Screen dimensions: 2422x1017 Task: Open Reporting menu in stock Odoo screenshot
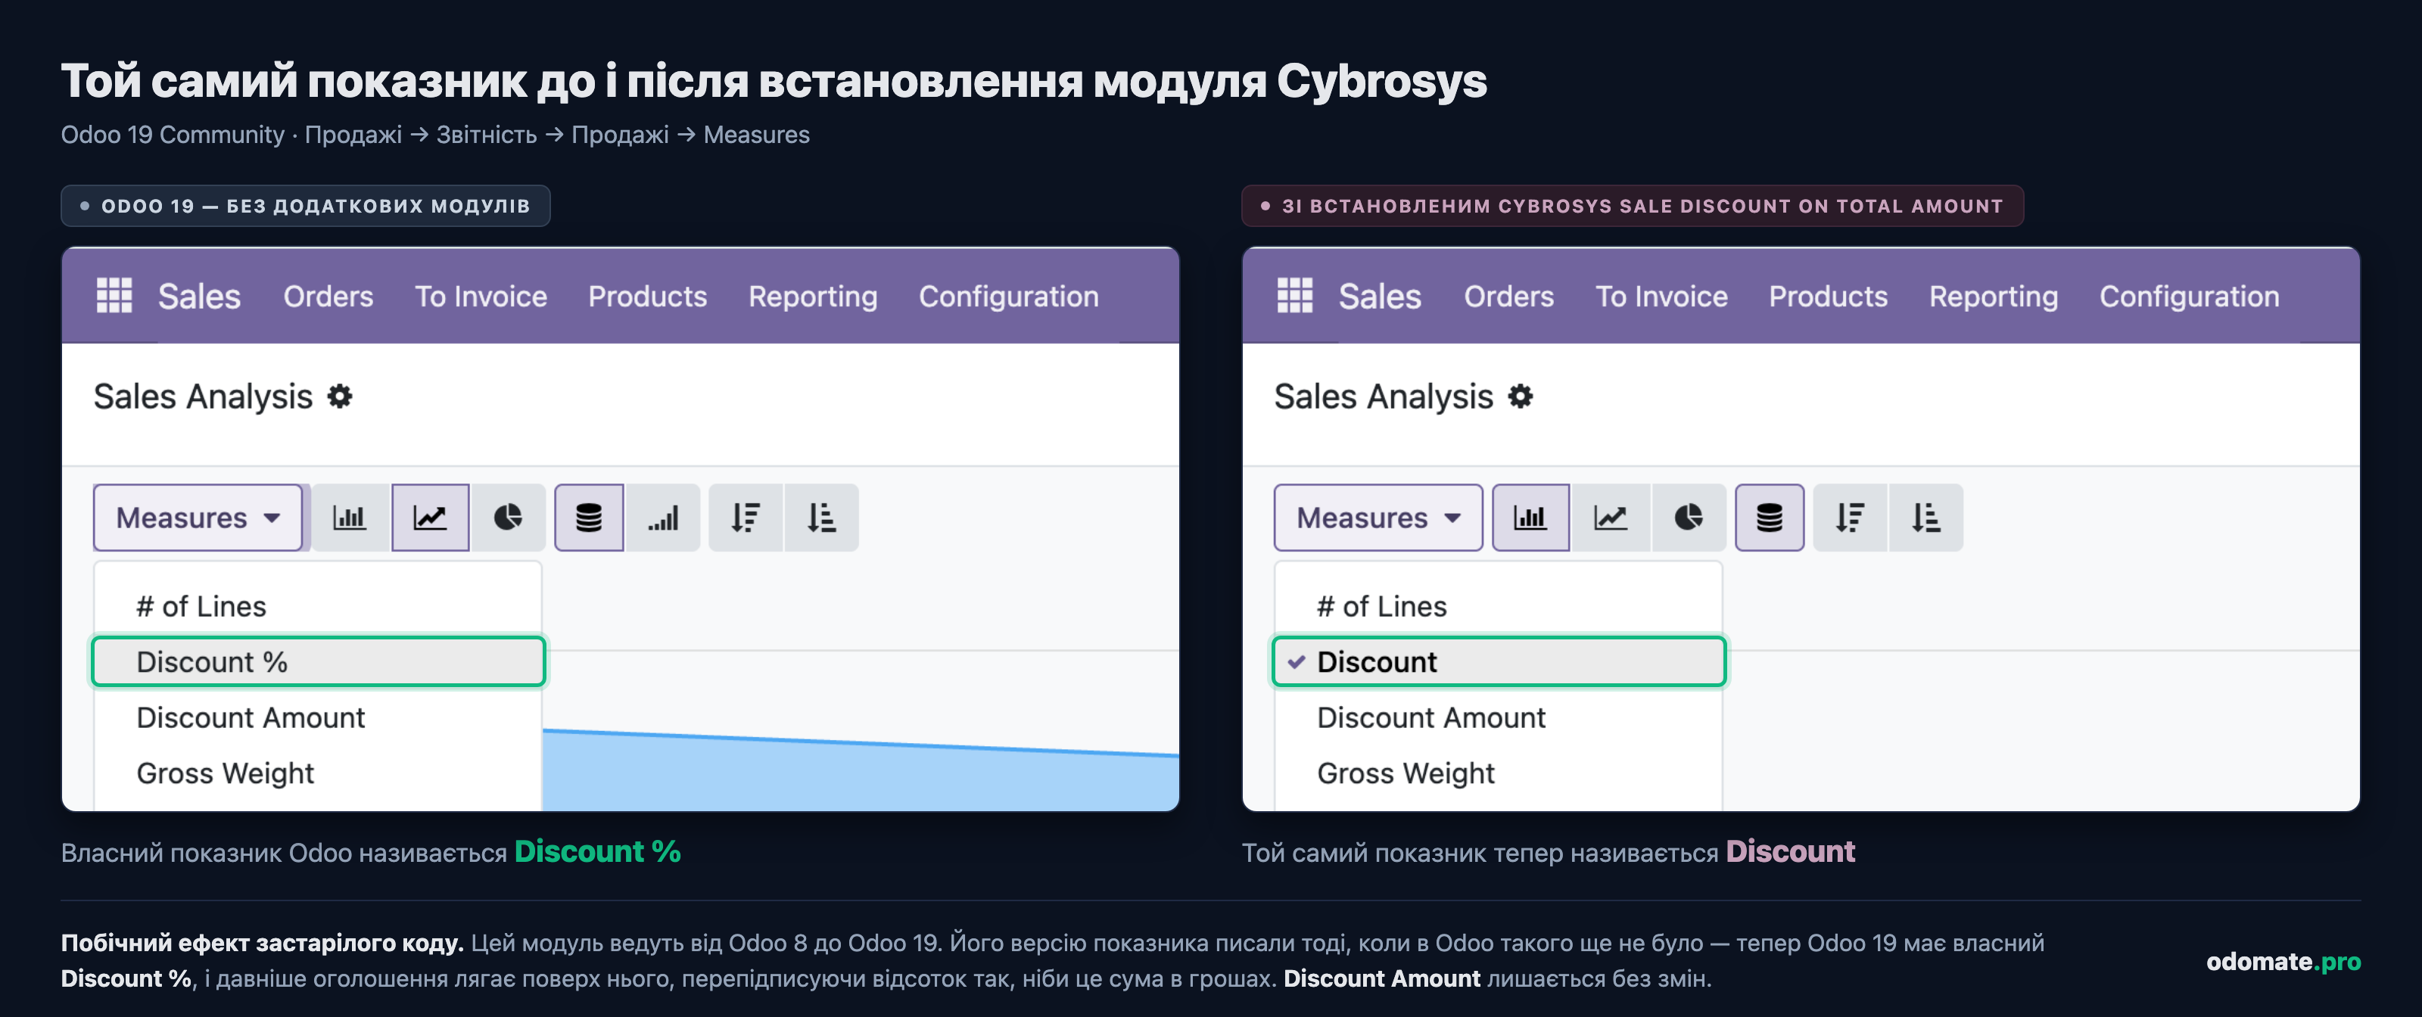coord(814,297)
